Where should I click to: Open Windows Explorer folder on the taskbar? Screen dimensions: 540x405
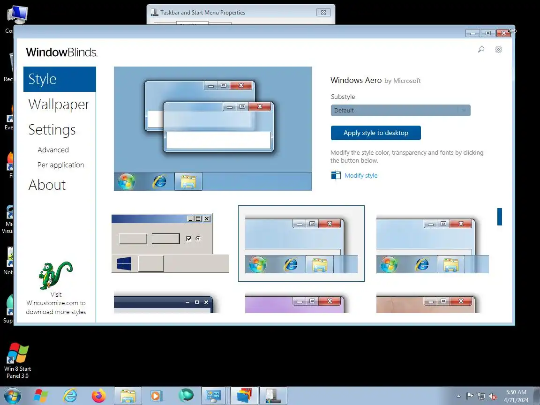128,396
